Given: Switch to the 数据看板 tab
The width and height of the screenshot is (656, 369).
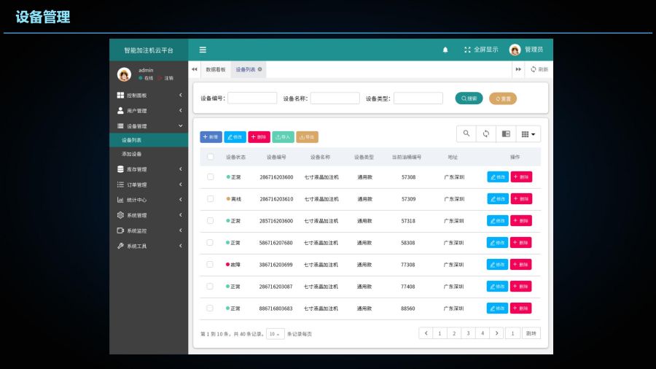Looking at the screenshot, I should 215,69.
